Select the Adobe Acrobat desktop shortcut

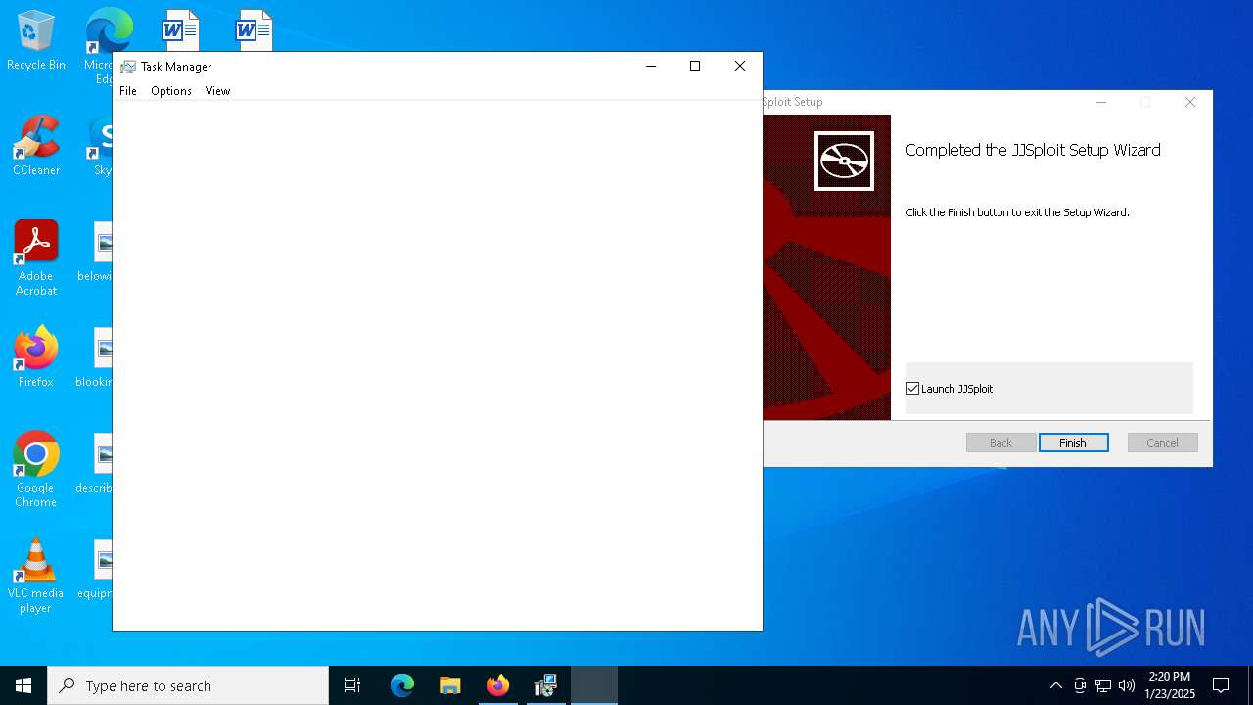pos(36,258)
